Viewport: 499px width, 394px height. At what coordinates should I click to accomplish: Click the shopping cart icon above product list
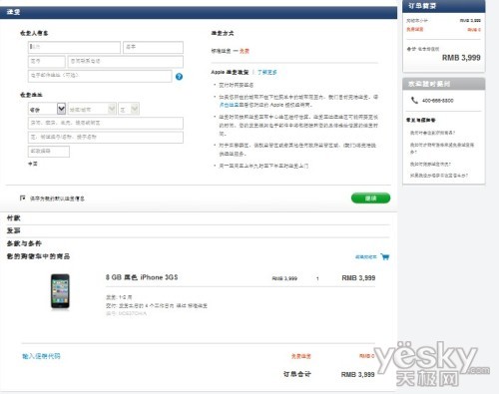tap(385, 256)
